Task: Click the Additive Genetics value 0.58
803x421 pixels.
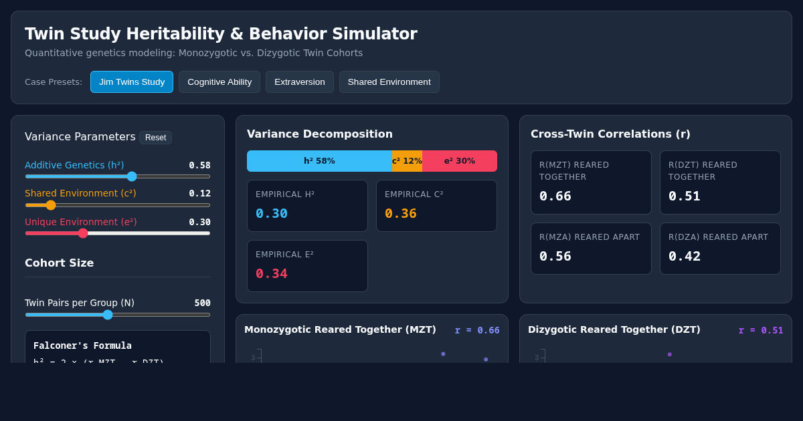Action: coord(199,165)
